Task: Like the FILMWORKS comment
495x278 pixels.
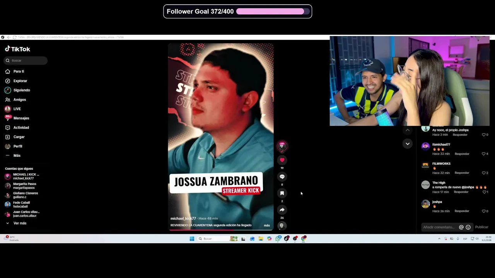Action: [483, 173]
